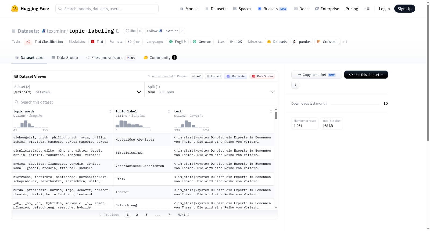Open the navigation overflow menu icon
This screenshot has width=430, height=231.
point(367,9)
